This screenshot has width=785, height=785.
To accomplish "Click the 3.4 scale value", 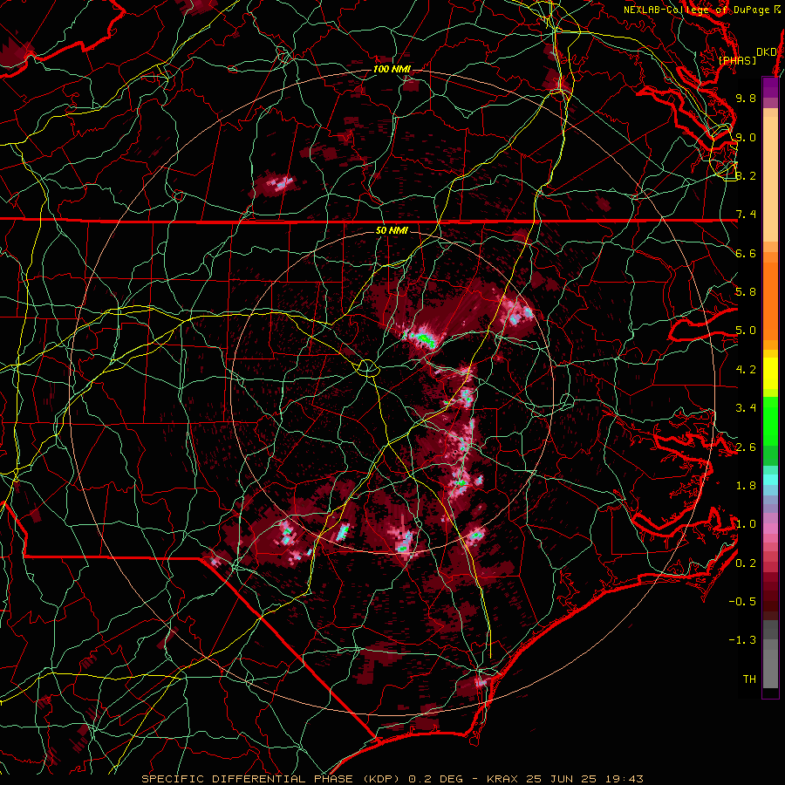I will pyautogui.click(x=746, y=408).
